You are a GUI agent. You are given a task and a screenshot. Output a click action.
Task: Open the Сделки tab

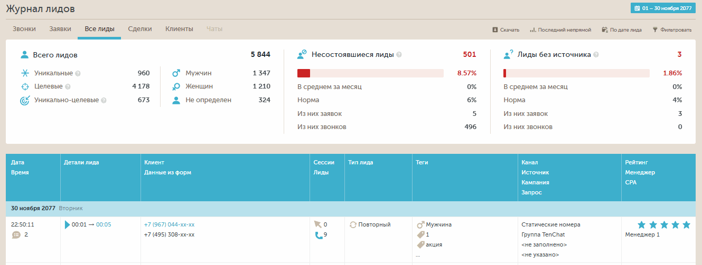pos(140,28)
